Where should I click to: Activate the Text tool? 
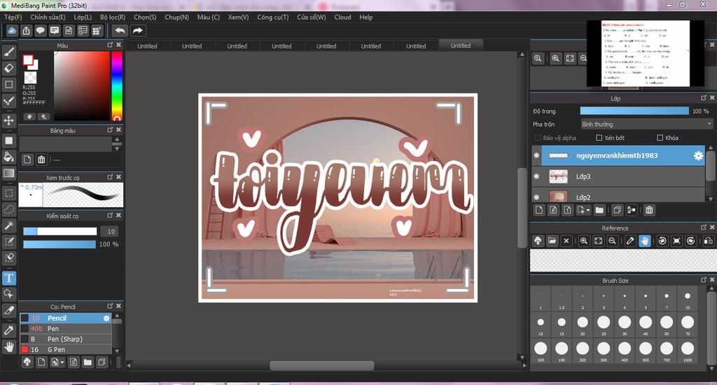8,278
